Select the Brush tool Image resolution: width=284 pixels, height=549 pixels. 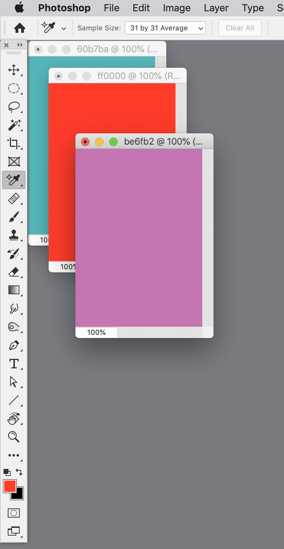coord(14,217)
